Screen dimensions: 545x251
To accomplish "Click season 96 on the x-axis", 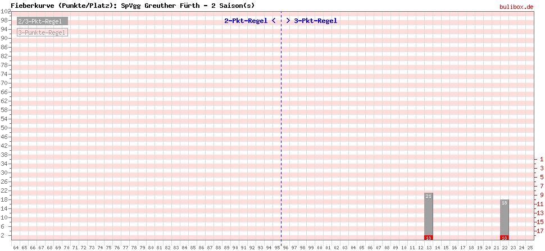I will click(286, 248).
